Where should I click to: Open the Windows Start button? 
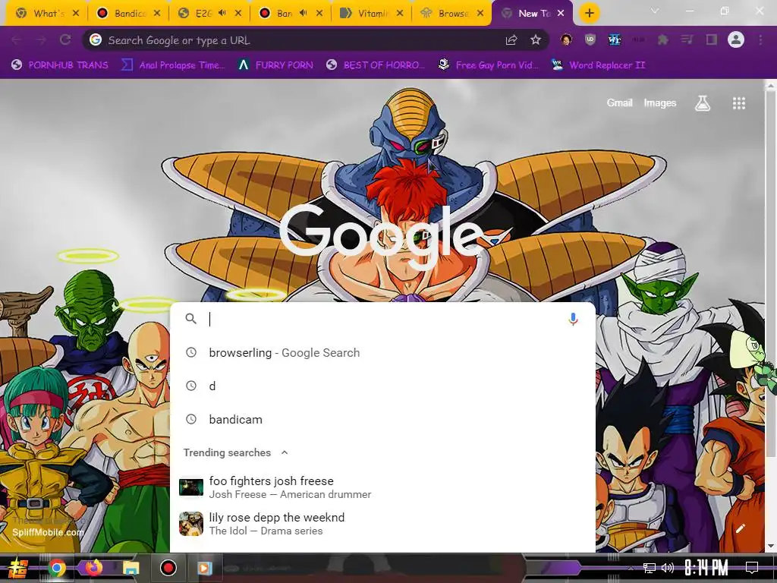[x=17, y=568]
